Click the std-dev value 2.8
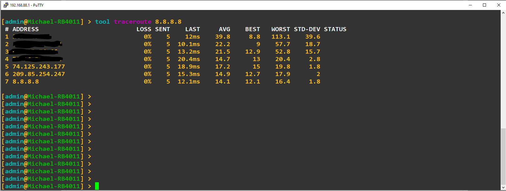 (x=315, y=59)
